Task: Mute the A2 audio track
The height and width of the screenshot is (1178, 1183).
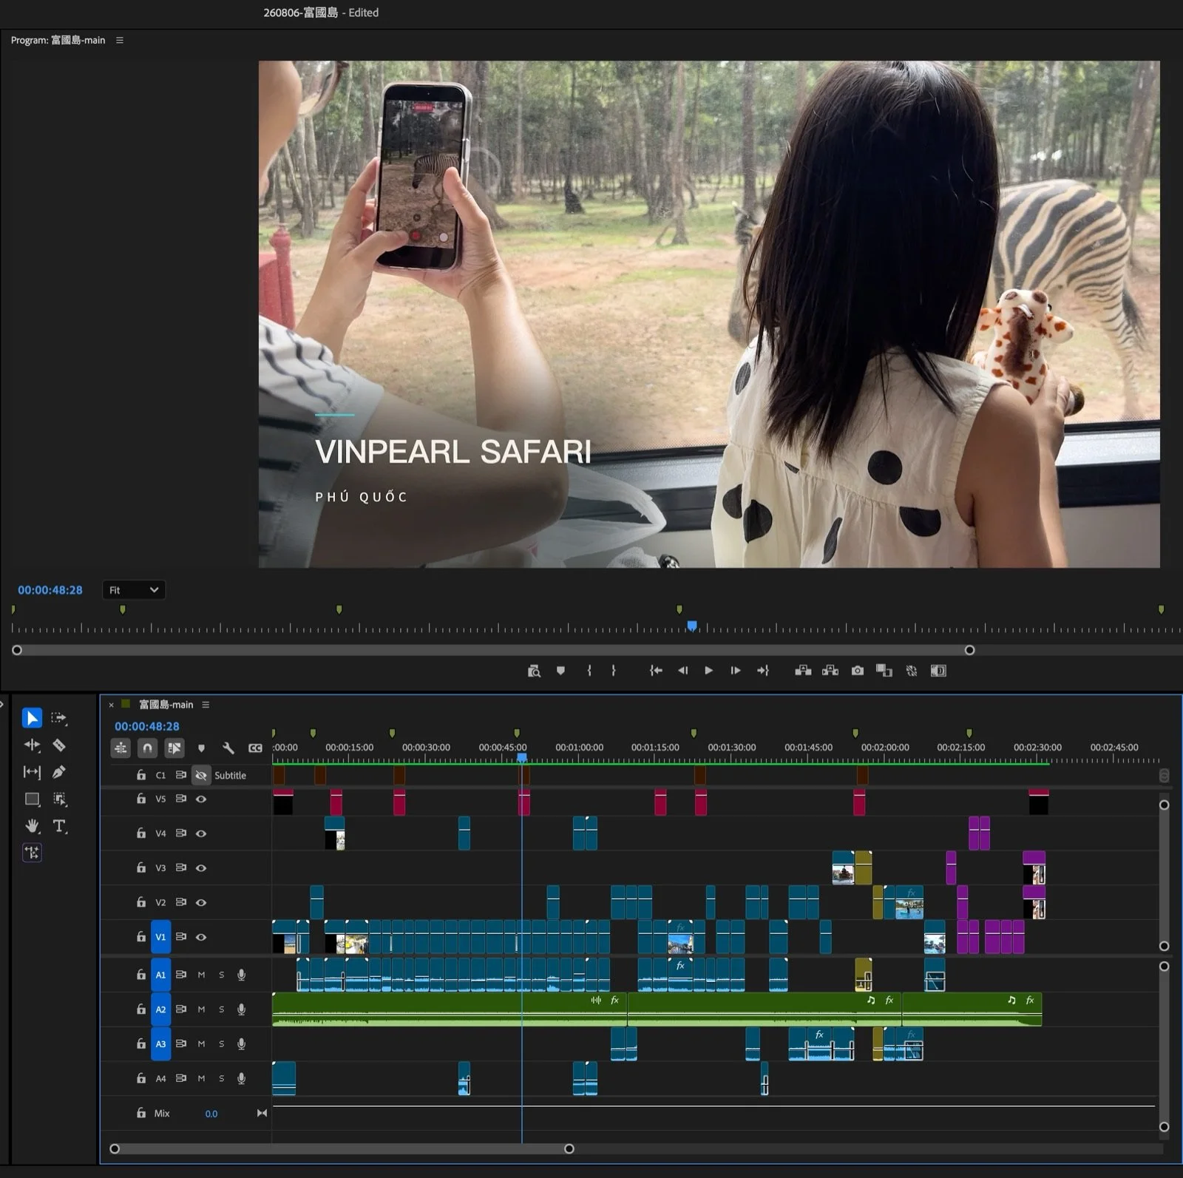Action: pos(201,1009)
